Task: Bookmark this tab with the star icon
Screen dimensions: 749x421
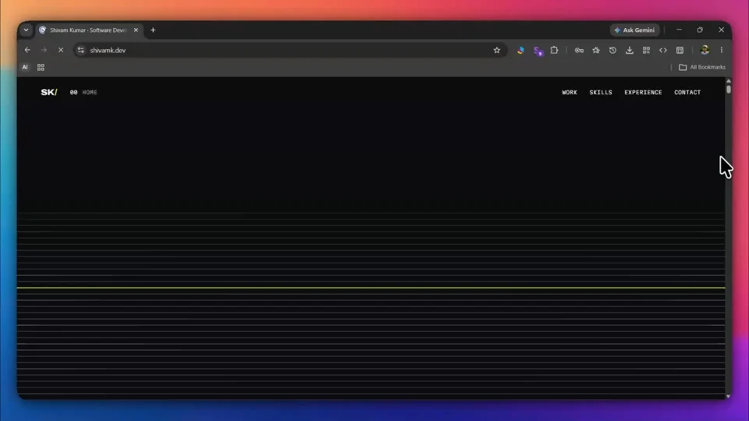Action: click(497, 50)
